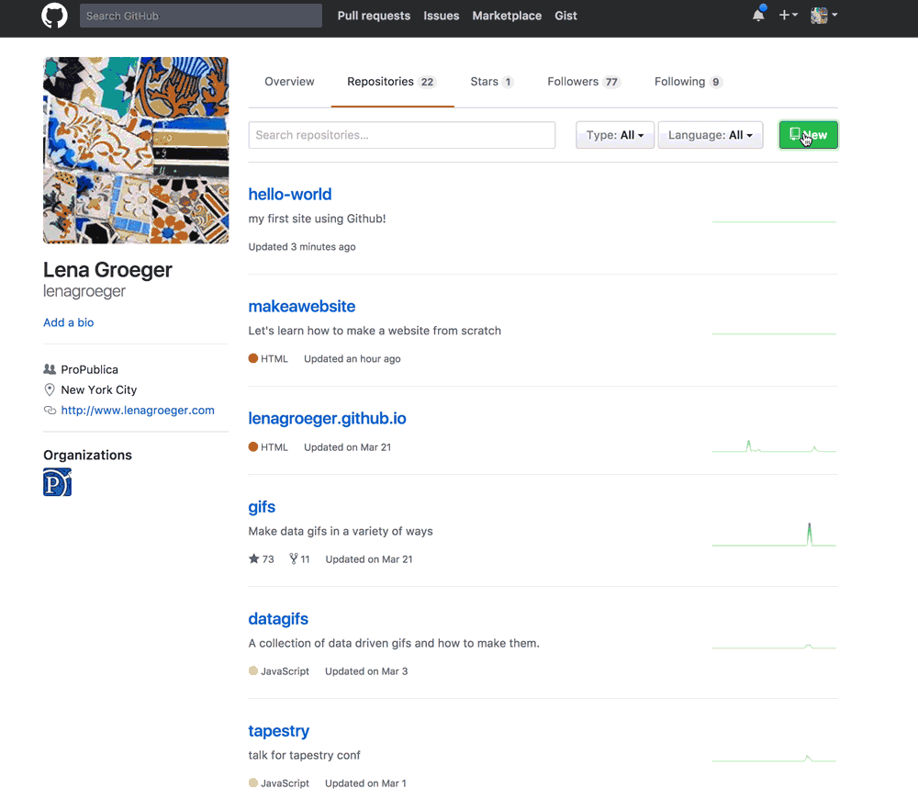Click the fork count 11 on gifs
Screen dimensions: 918x789
click(x=299, y=559)
